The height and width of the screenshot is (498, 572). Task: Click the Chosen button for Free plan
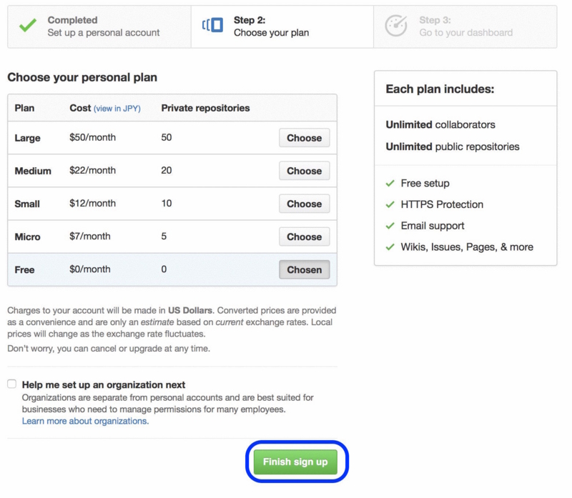point(305,269)
